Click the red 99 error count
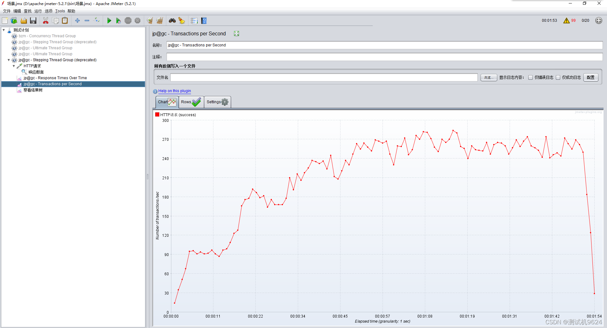This screenshot has width=607, height=328. point(573,21)
